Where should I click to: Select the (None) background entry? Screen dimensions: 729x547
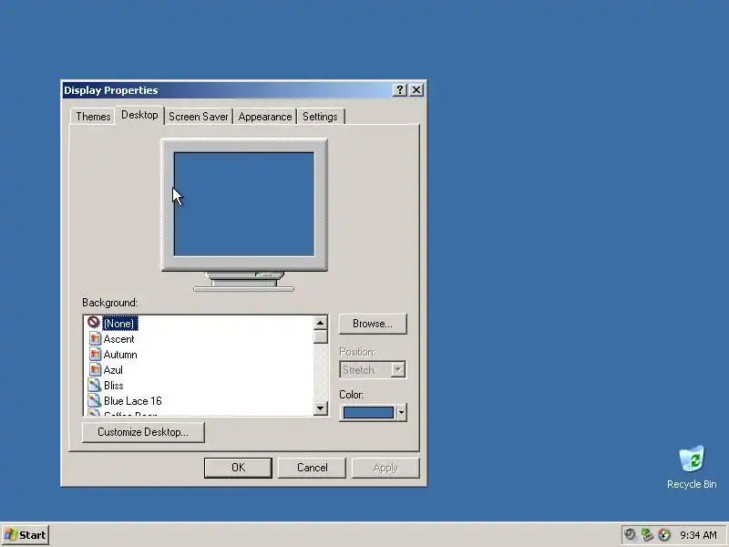(120, 324)
